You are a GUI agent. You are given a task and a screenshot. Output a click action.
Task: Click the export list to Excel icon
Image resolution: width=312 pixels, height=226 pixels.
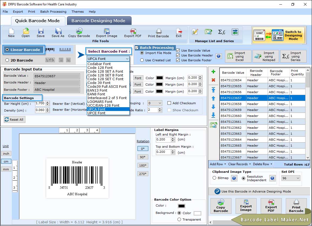click(213, 125)
